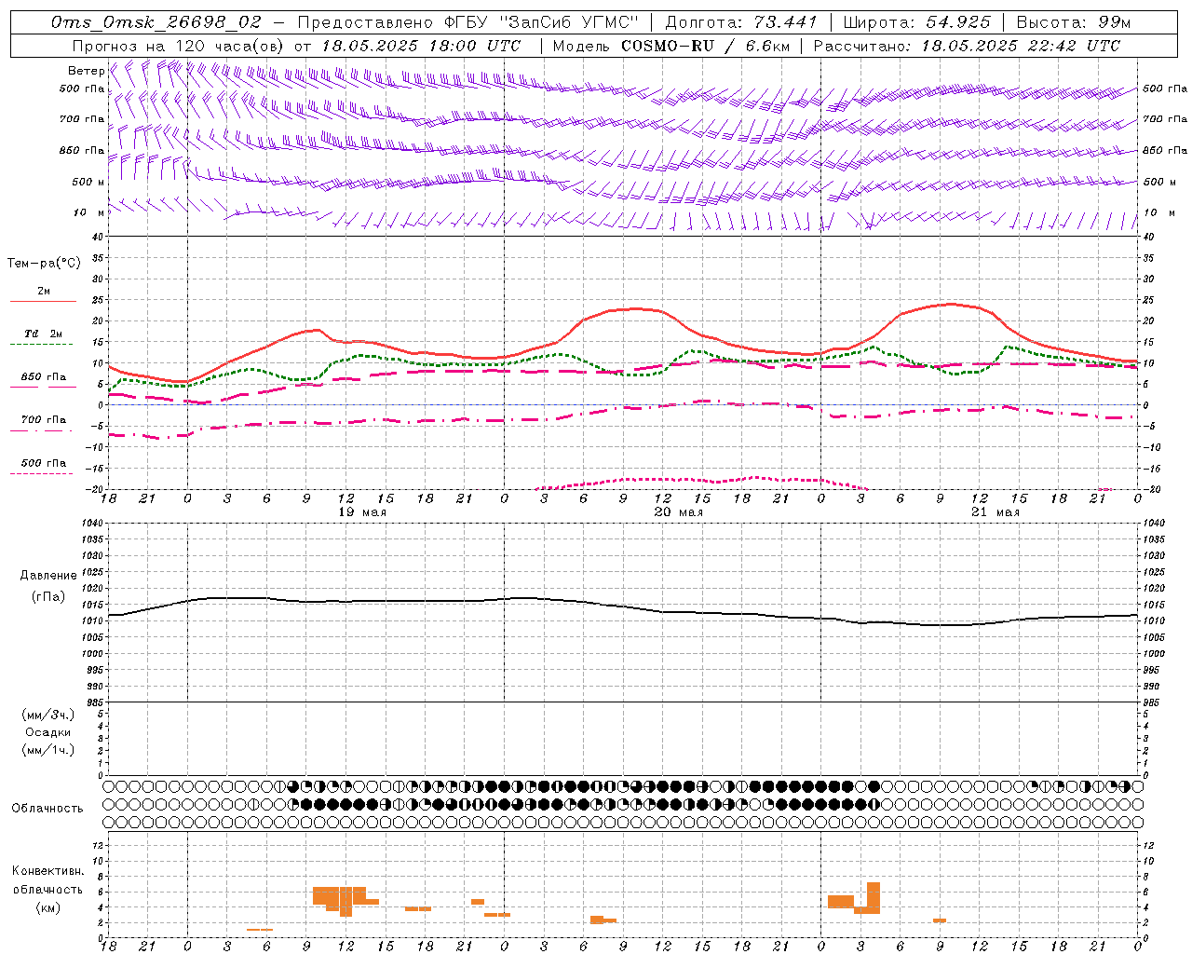1192x954 pixels.
Task: Click 985 on the left pressure axis
Action: (93, 702)
